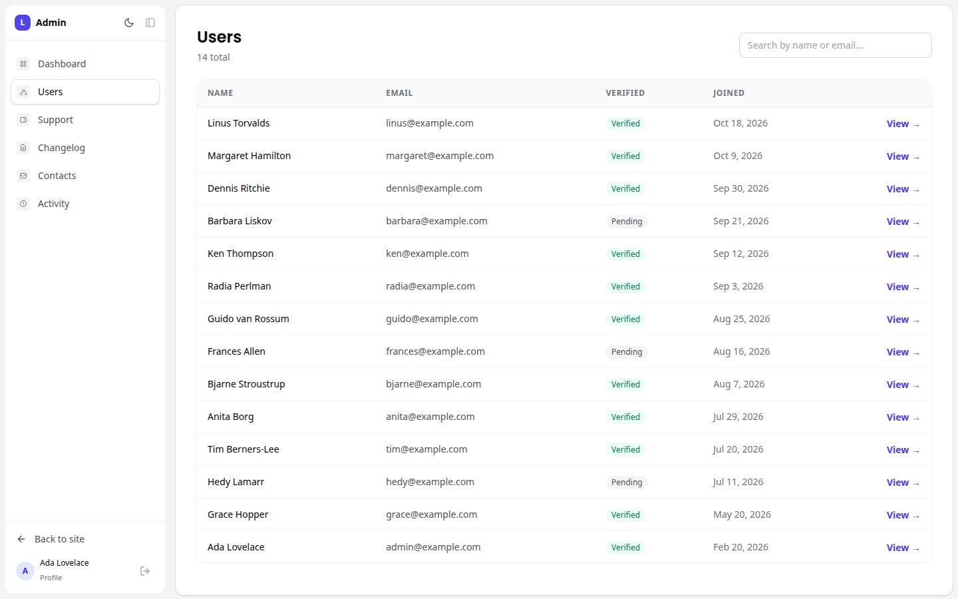Screen dimensions: 958x599
Task: Collapse the sidebar panel icon
Action: click(150, 23)
